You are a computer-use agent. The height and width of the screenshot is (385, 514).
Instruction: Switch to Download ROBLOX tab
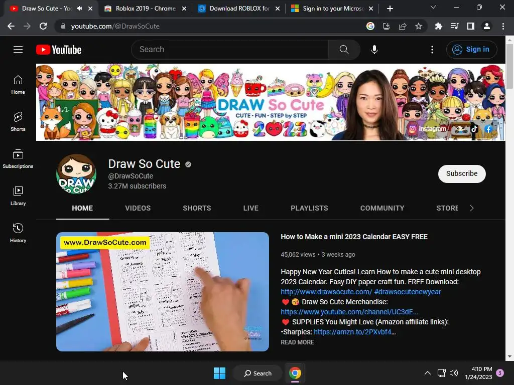click(239, 9)
